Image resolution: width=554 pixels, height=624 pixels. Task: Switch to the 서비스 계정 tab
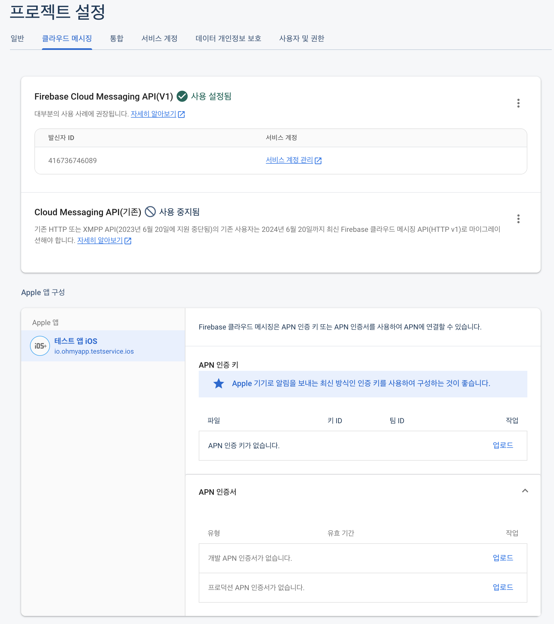coord(159,39)
